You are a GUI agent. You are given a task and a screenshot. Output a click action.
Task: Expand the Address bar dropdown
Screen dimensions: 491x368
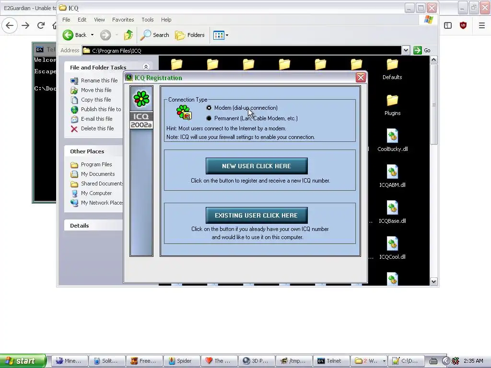(406, 50)
